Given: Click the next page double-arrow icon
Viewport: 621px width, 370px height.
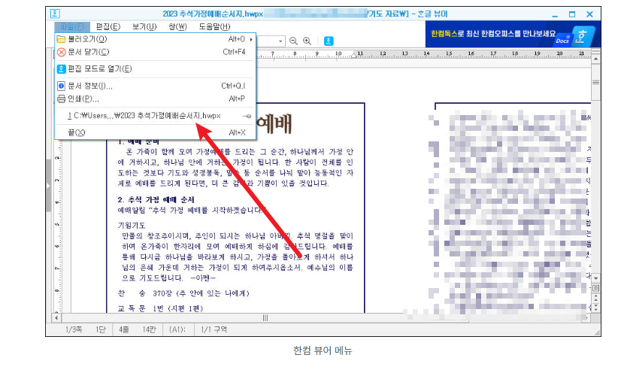Looking at the screenshot, I should point(595,307).
